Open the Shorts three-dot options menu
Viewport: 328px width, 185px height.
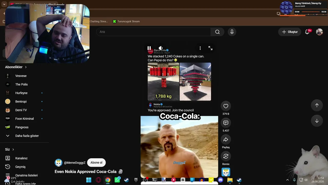coord(200,48)
